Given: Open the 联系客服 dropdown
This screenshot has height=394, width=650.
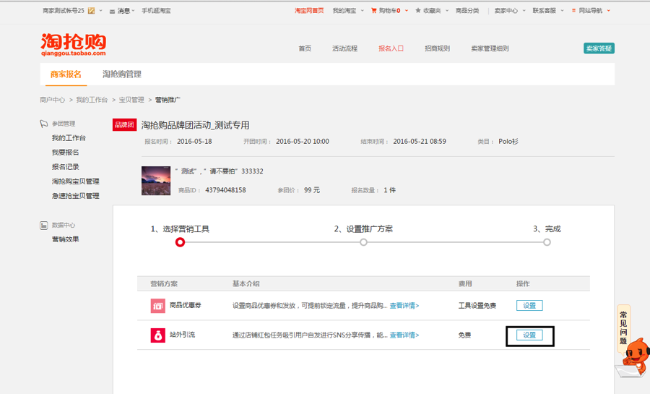Looking at the screenshot, I should (562, 11).
